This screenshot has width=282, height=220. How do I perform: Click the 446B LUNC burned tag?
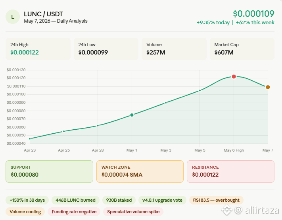click(x=75, y=200)
